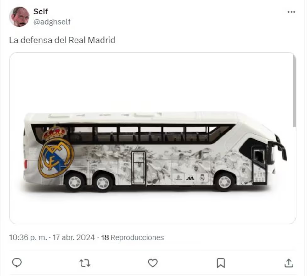Image resolution: width=307 pixels, height=276 pixels.
Task: Bookmark this tweet
Action: pyautogui.click(x=221, y=263)
